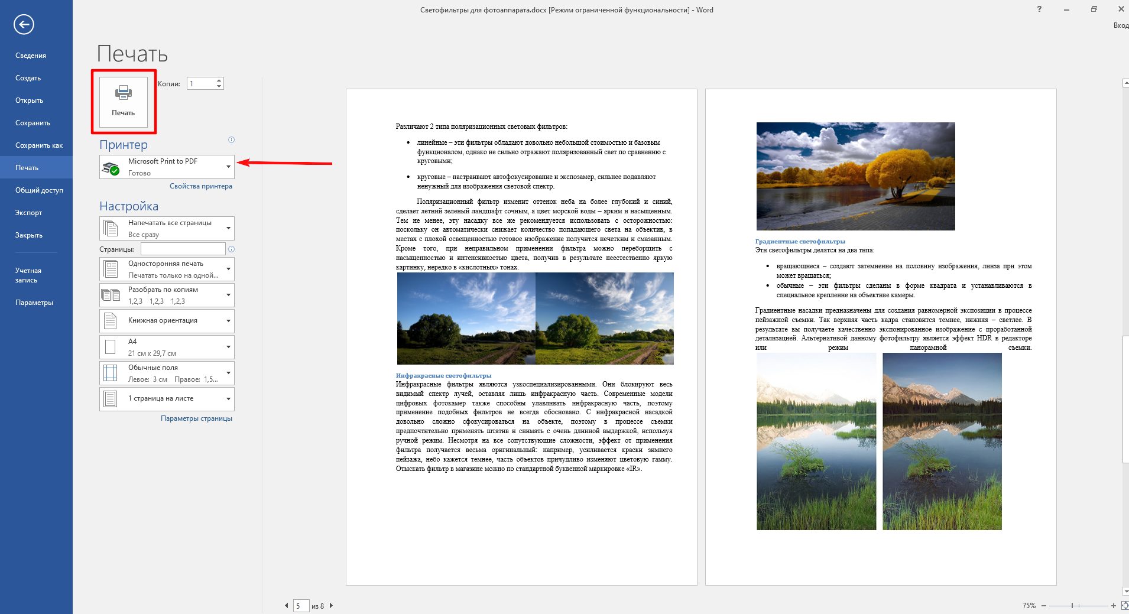Click the printer info icon beside Принтер
The image size is (1129, 614).
coord(231,140)
